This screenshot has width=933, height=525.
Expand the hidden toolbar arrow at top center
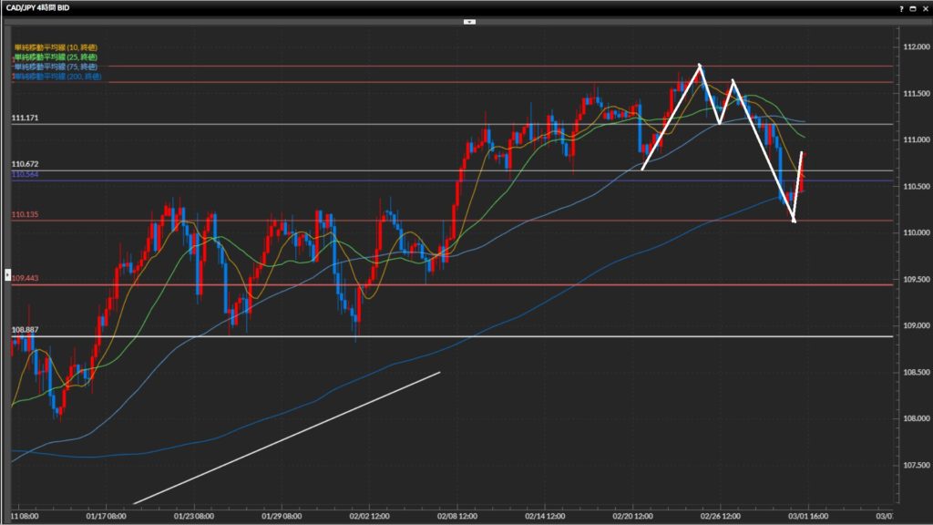469,20
